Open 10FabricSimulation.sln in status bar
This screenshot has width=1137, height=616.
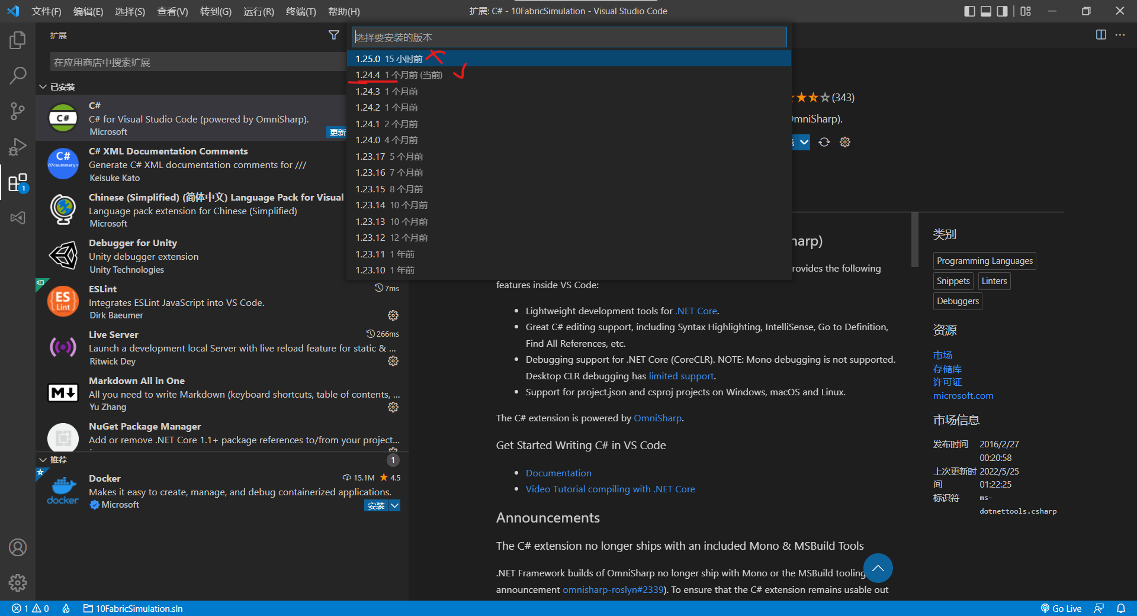133,608
